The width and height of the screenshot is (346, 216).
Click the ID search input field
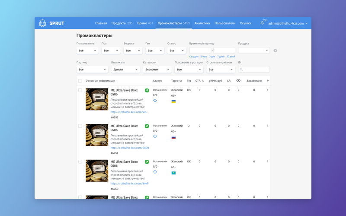[x=254, y=70]
